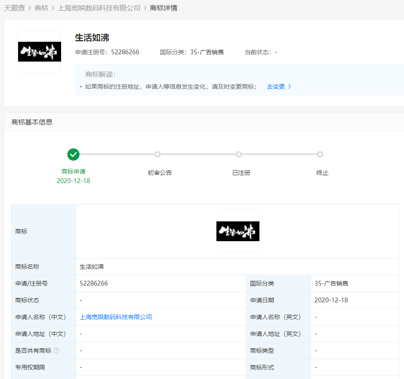Screen dimensions: 404x379
Task: Click the green checkmark application step icon
Action: click(x=74, y=154)
